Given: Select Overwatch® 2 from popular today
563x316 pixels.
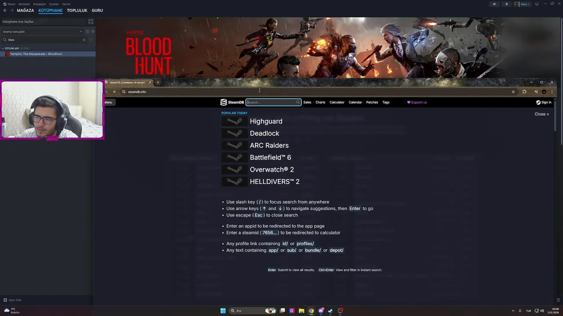Looking at the screenshot, I should point(271,169).
